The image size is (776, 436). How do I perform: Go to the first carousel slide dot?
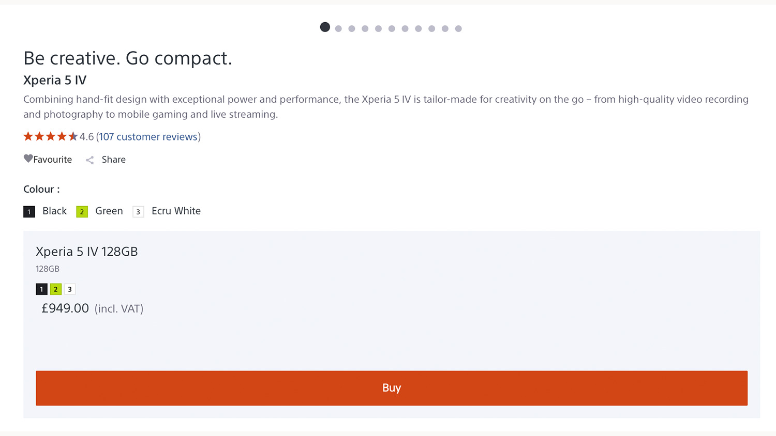click(x=325, y=27)
